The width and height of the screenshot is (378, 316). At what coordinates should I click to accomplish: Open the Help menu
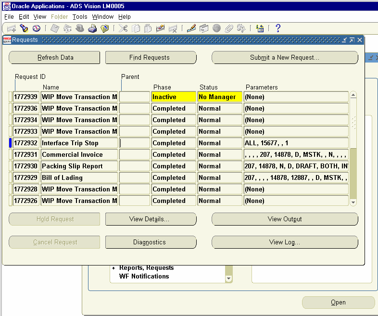(125, 17)
